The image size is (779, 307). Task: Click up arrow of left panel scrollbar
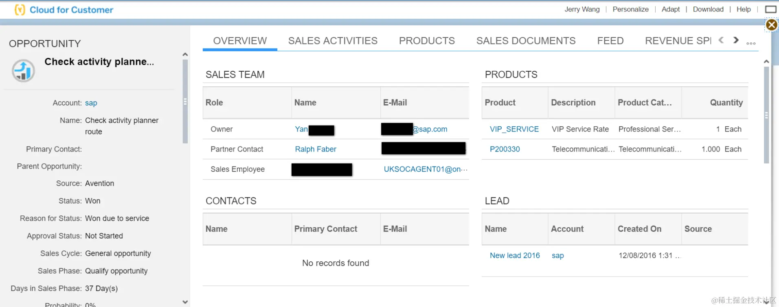[x=185, y=55]
